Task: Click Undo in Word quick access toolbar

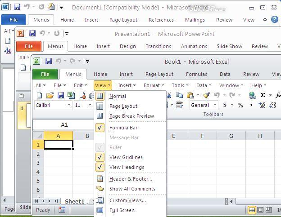Action: (27, 7)
